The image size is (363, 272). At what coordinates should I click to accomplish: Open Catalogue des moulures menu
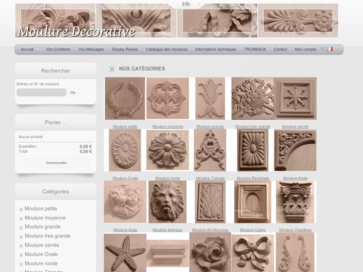(167, 49)
